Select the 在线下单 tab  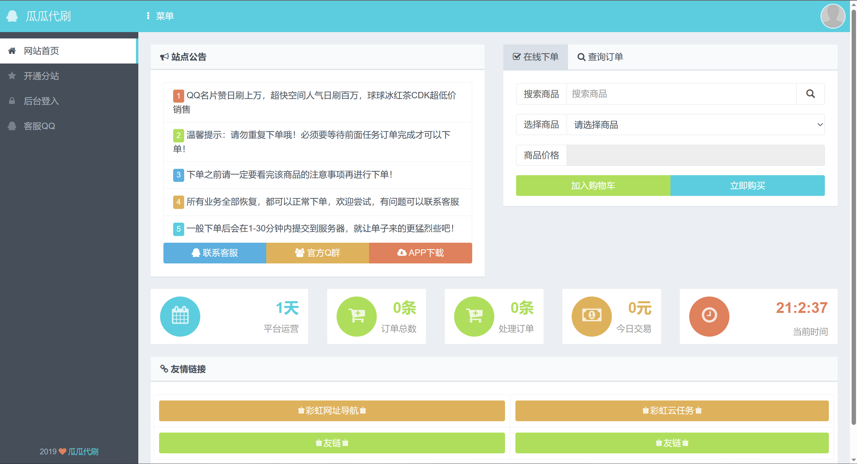click(x=535, y=57)
